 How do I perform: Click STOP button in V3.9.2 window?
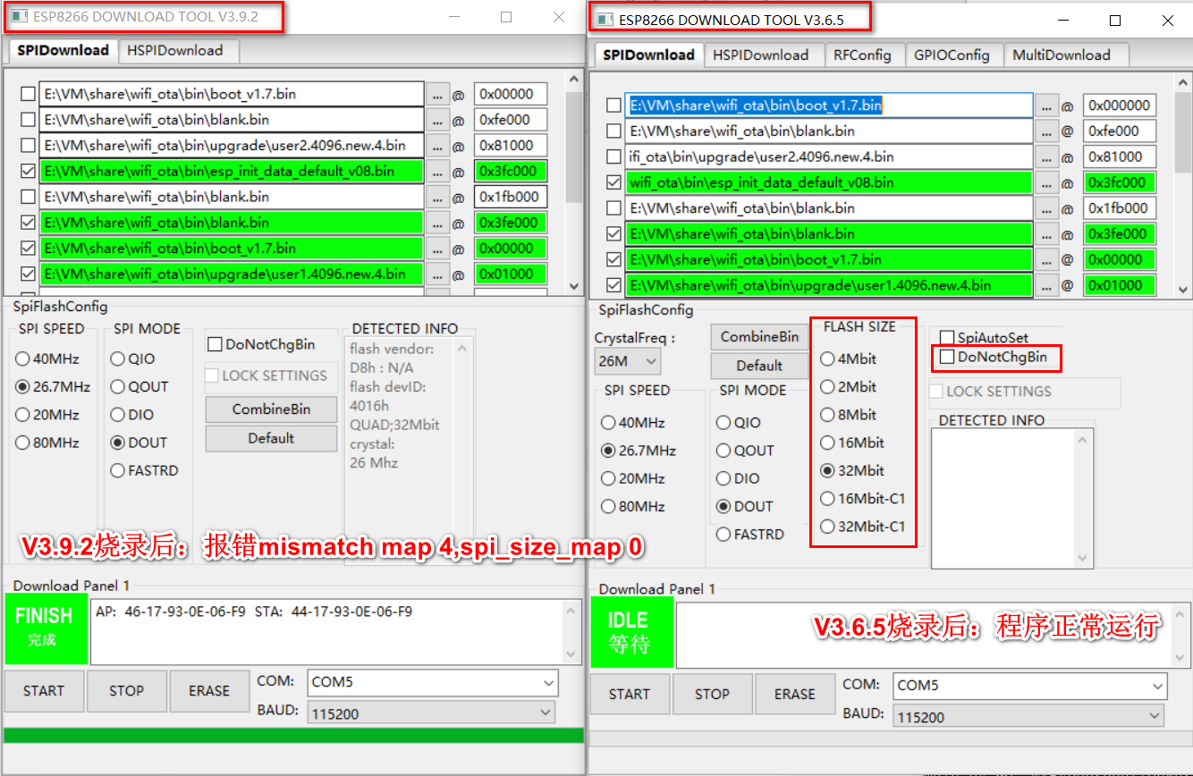tap(127, 691)
